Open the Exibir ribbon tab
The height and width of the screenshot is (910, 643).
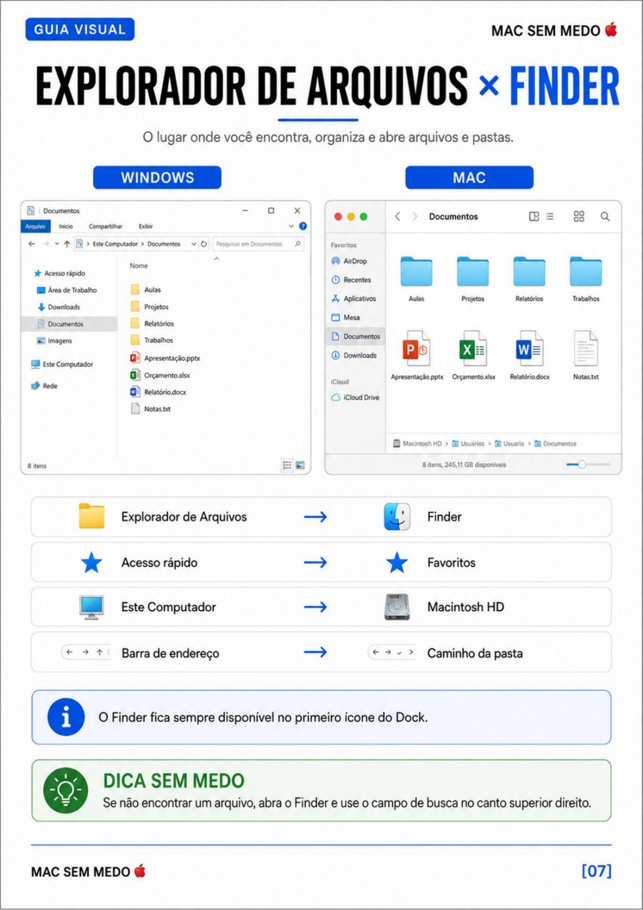click(146, 226)
